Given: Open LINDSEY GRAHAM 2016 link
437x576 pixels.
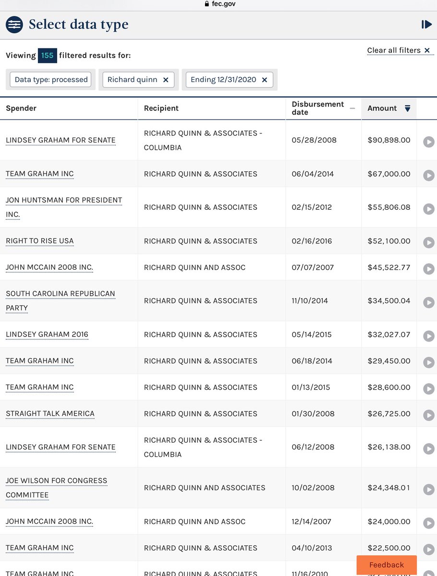Looking at the screenshot, I should pyautogui.click(x=47, y=335).
